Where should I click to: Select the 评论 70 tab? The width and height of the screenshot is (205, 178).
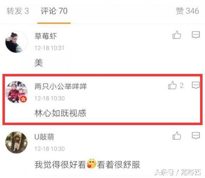point(54,11)
